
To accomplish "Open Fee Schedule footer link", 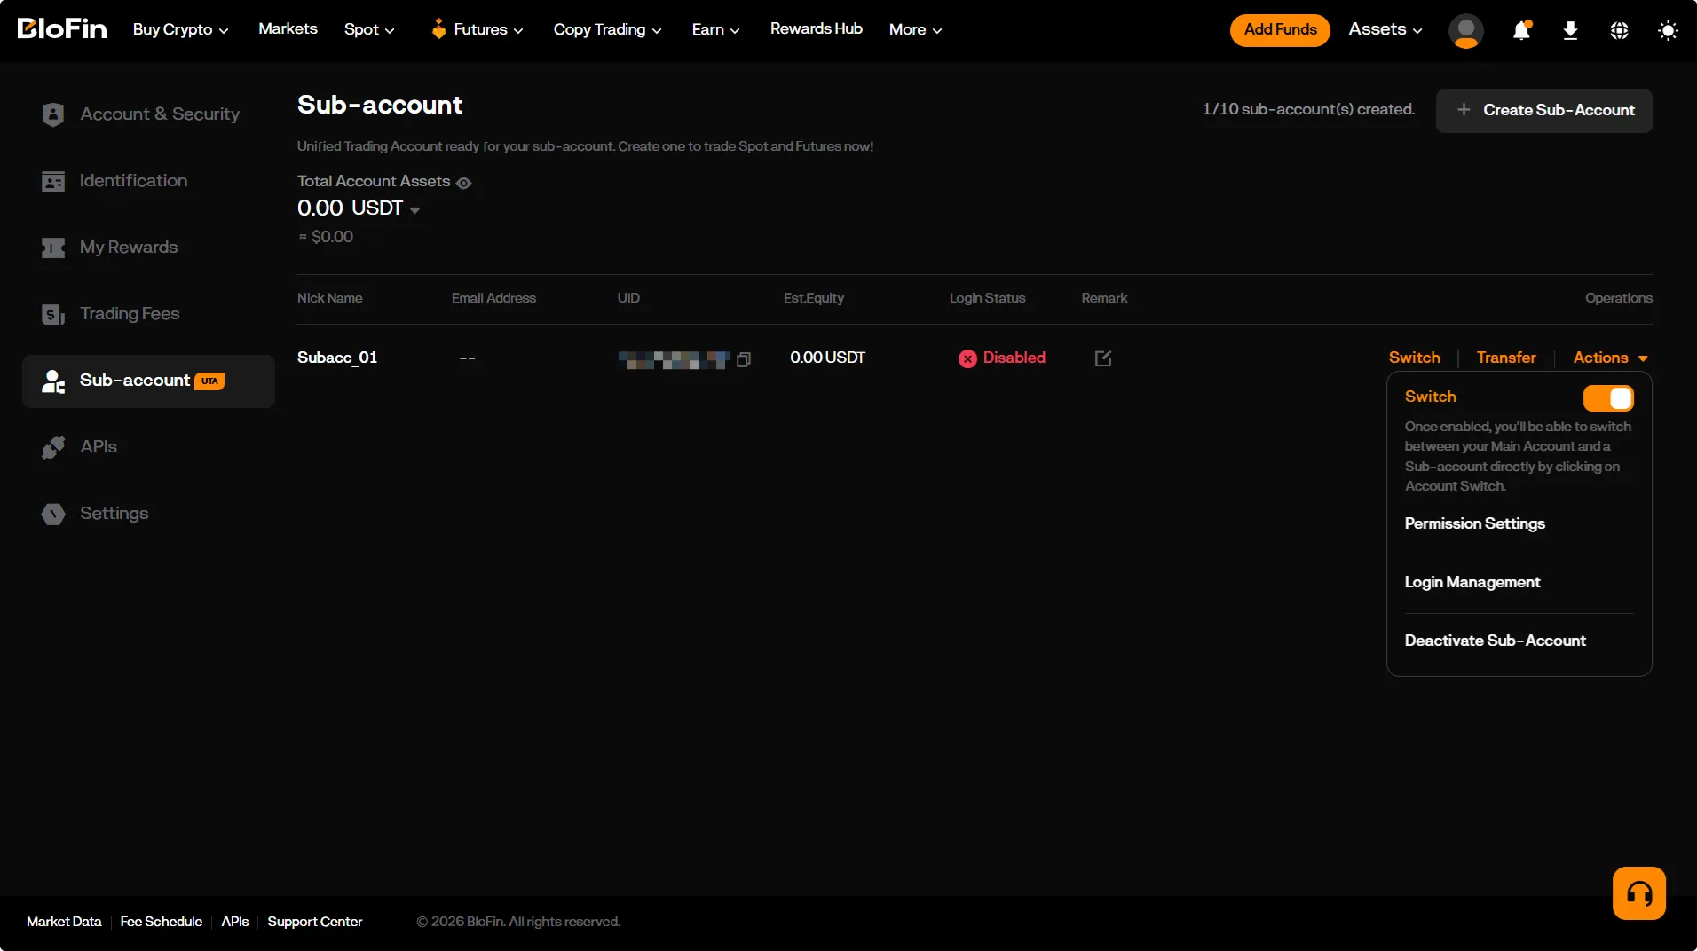I will coord(162,922).
